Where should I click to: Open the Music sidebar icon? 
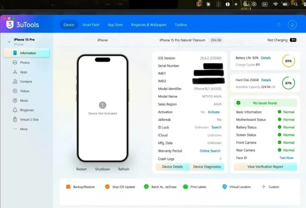click(15, 100)
